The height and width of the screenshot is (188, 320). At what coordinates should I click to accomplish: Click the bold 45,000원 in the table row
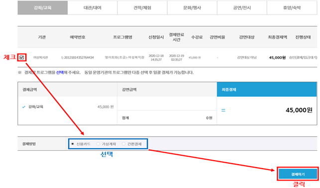click(277, 58)
